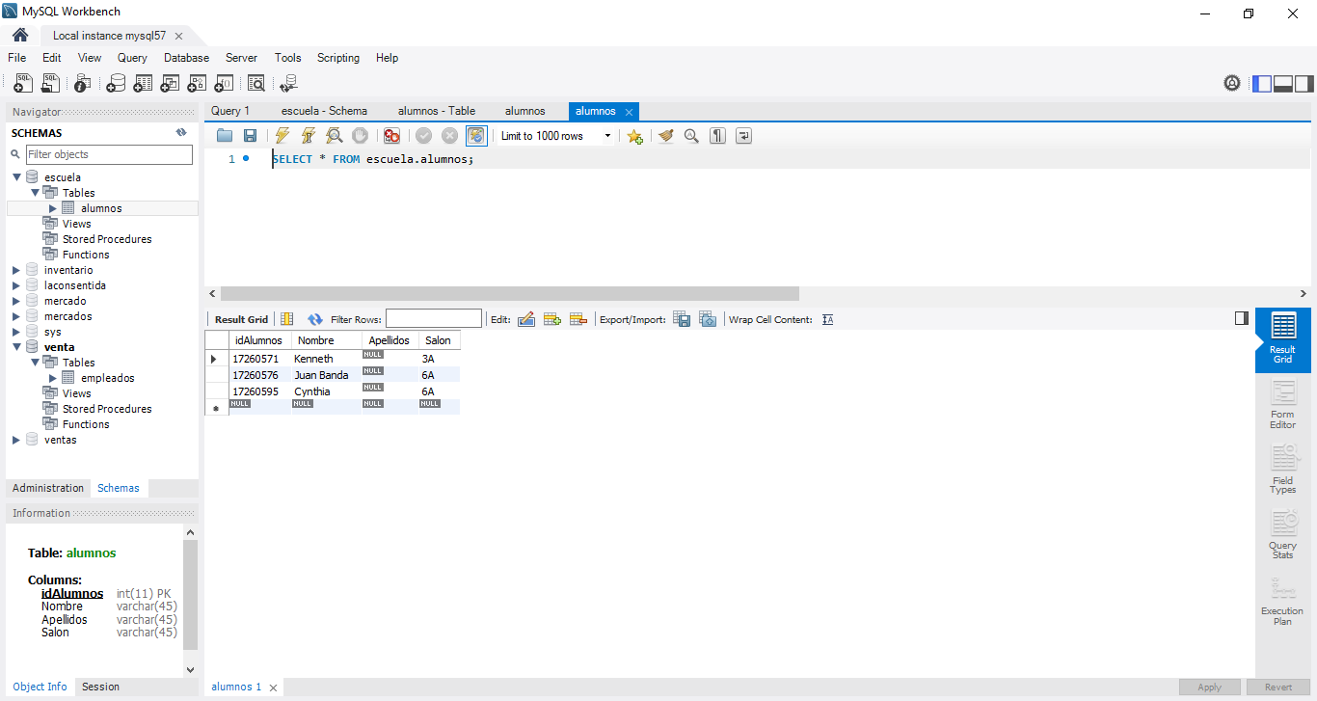Image resolution: width=1317 pixels, height=701 pixels.
Task: Expand the laconsentida schema
Action: (16, 285)
